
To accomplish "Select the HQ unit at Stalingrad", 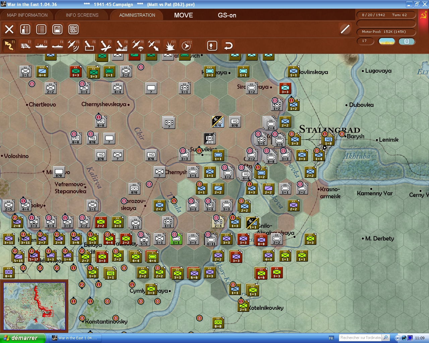I will coord(328,139).
